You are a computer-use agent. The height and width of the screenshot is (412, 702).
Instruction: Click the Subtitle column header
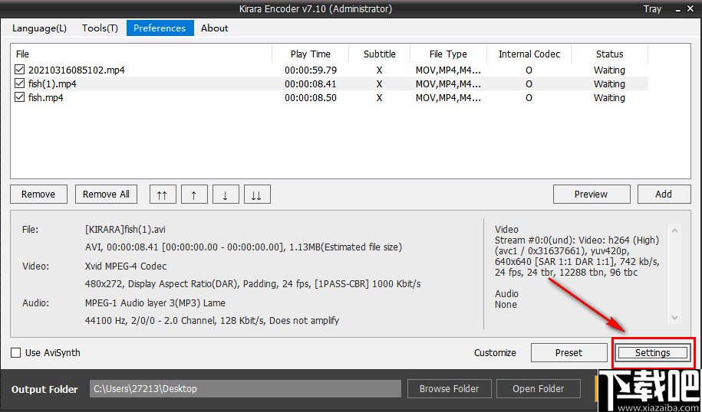380,54
